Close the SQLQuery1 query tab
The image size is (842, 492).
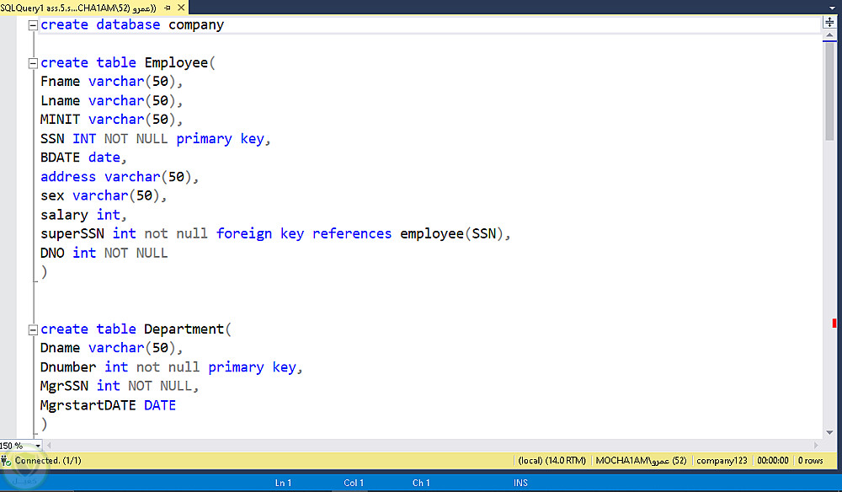tap(181, 8)
